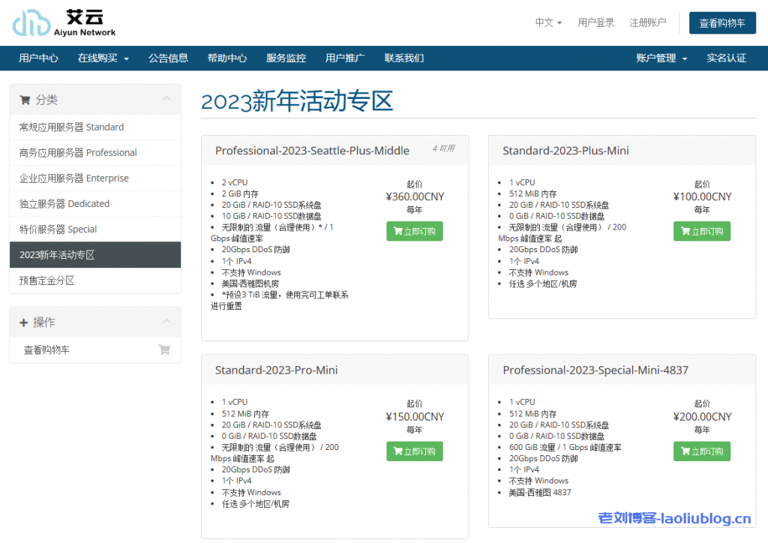Image resolution: width=768 pixels, height=543 pixels.
Task: Collapse the 操作 panel with its chevron
Action: 166,322
